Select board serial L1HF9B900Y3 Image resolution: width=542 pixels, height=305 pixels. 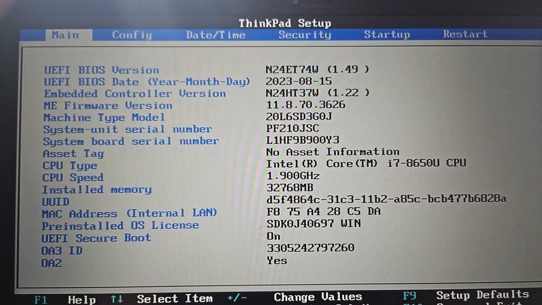[302, 140]
